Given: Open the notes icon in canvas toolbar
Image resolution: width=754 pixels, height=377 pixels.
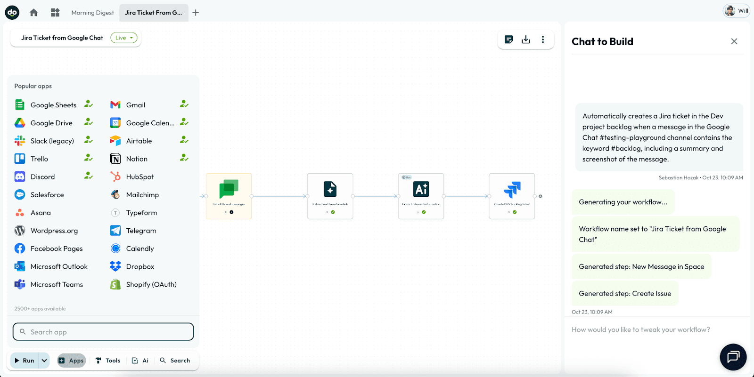Looking at the screenshot, I should (509, 40).
